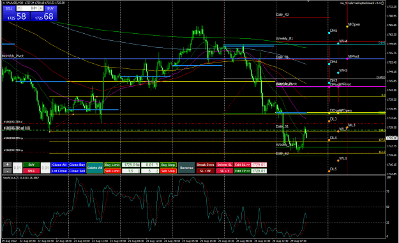Click the pending lot field showing 0.01
This screenshot has height=243, width=399.
click(x=150, y=165)
